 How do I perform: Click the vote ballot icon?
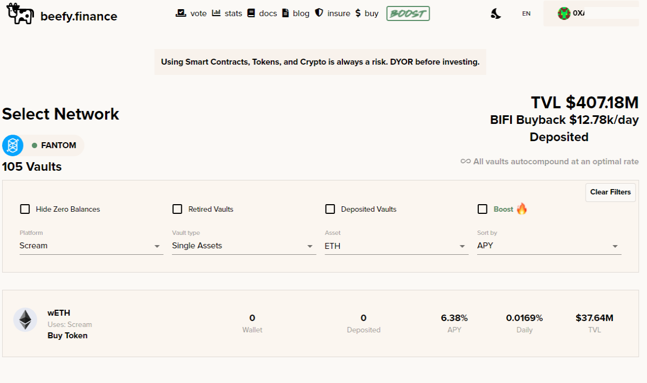click(x=181, y=13)
